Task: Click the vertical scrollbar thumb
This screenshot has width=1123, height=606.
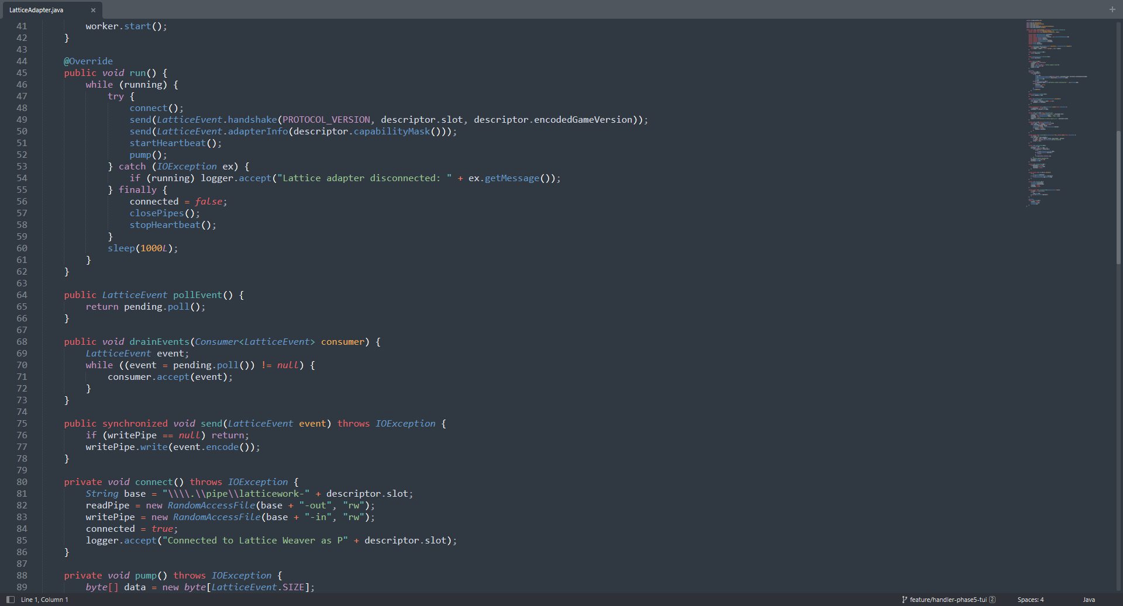Action: coord(1118,197)
